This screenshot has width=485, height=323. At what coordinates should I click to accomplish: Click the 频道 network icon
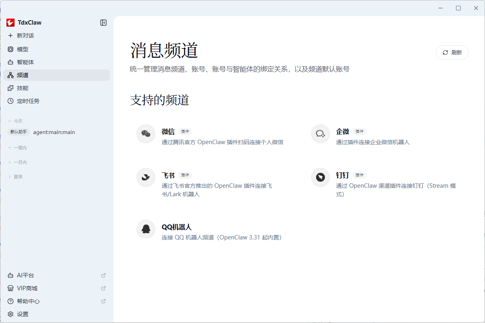[11, 75]
